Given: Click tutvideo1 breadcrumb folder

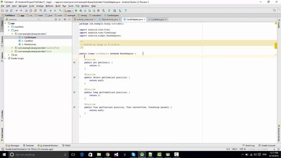Looking at the screenshot, I should [x=95, y=15].
